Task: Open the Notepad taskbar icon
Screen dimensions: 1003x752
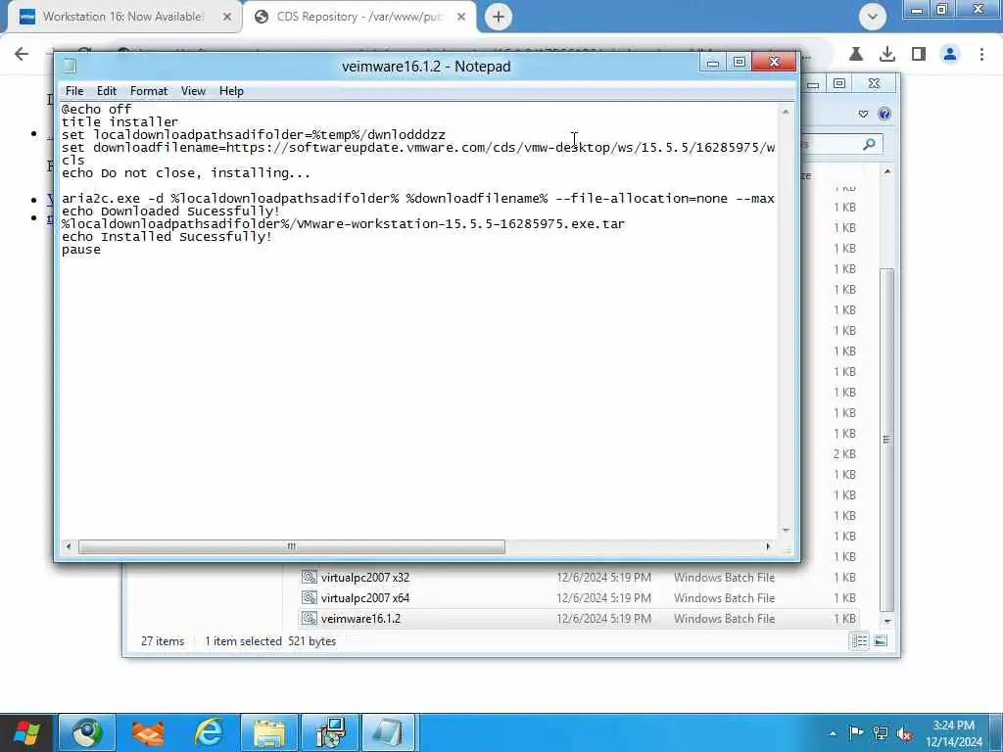Action: point(390,732)
